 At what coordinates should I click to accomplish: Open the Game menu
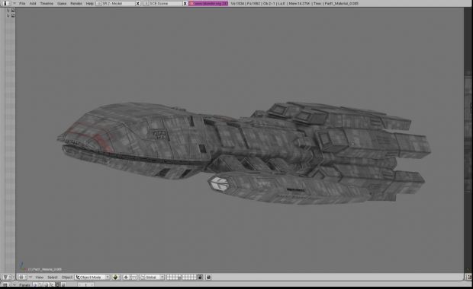[62, 4]
